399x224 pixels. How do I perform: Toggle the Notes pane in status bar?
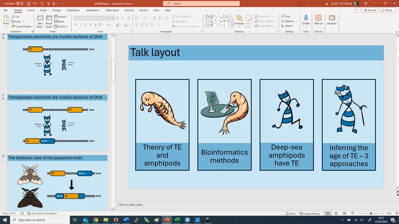pos(291,213)
